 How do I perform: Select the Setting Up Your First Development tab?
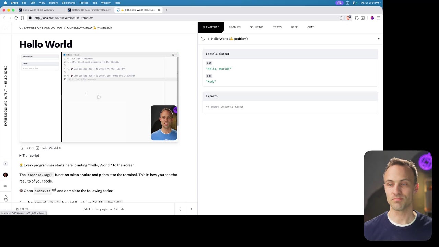(x=89, y=10)
